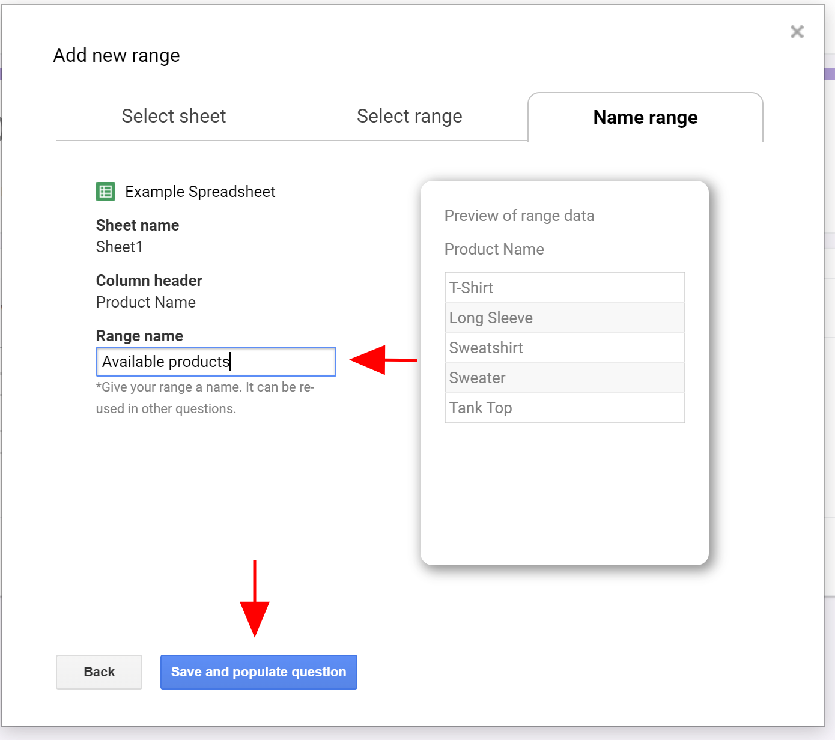Click Save and populate question

pos(258,672)
